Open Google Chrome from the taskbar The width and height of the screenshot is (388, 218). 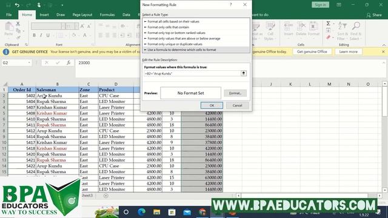[202, 212]
